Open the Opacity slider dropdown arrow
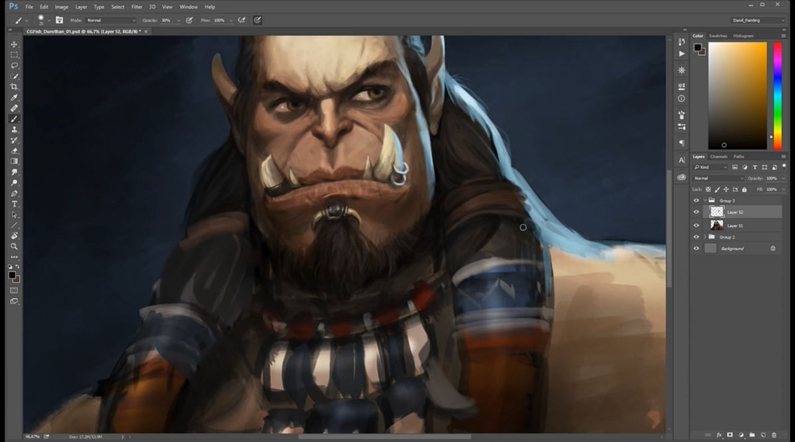Screen dimensions: 795x442 click(x=179, y=21)
